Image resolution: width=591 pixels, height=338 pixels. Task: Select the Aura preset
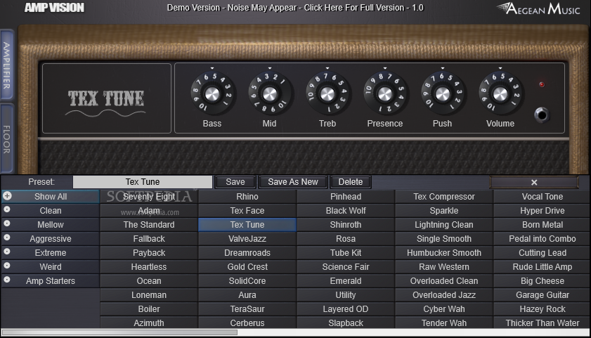[247, 295]
